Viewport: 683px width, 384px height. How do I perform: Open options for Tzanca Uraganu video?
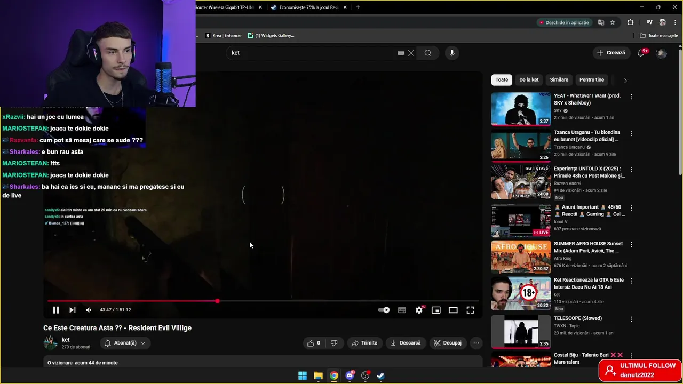coord(631,133)
